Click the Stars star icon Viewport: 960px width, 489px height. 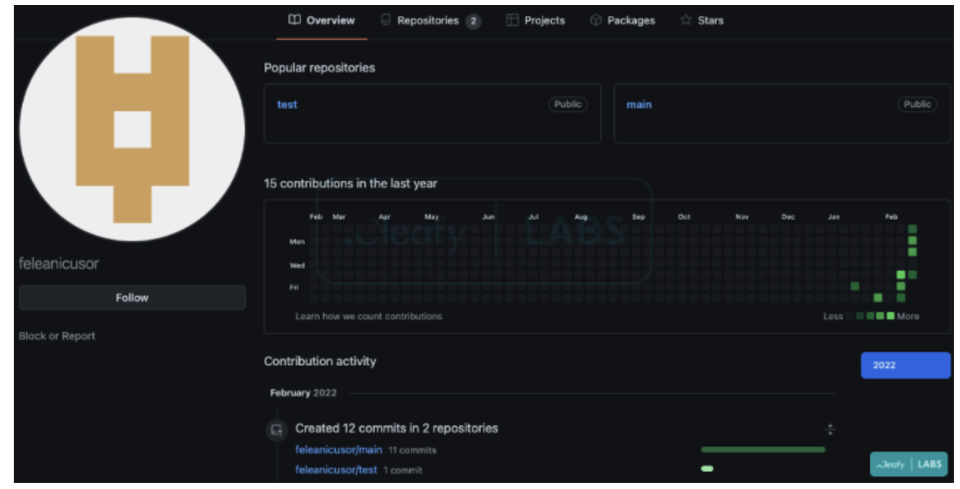point(686,20)
